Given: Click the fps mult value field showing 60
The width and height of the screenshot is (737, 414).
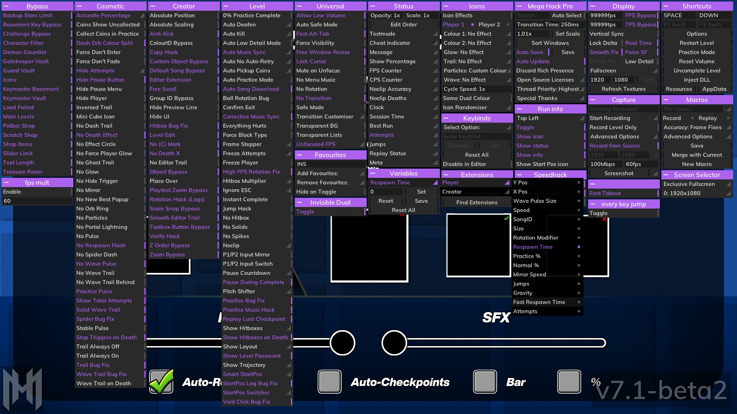Looking at the screenshot, I should coord(37,201).
